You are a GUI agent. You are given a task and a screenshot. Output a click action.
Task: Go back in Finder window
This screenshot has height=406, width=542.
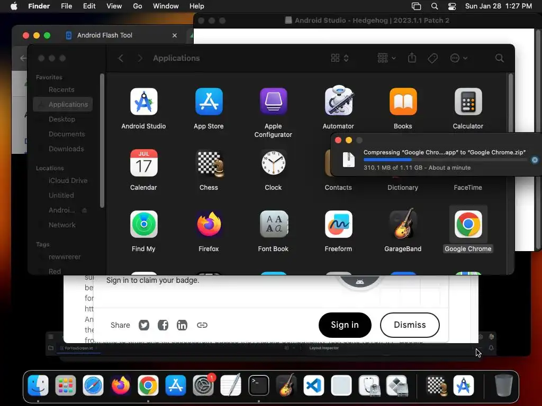click(x=121, y=58)
